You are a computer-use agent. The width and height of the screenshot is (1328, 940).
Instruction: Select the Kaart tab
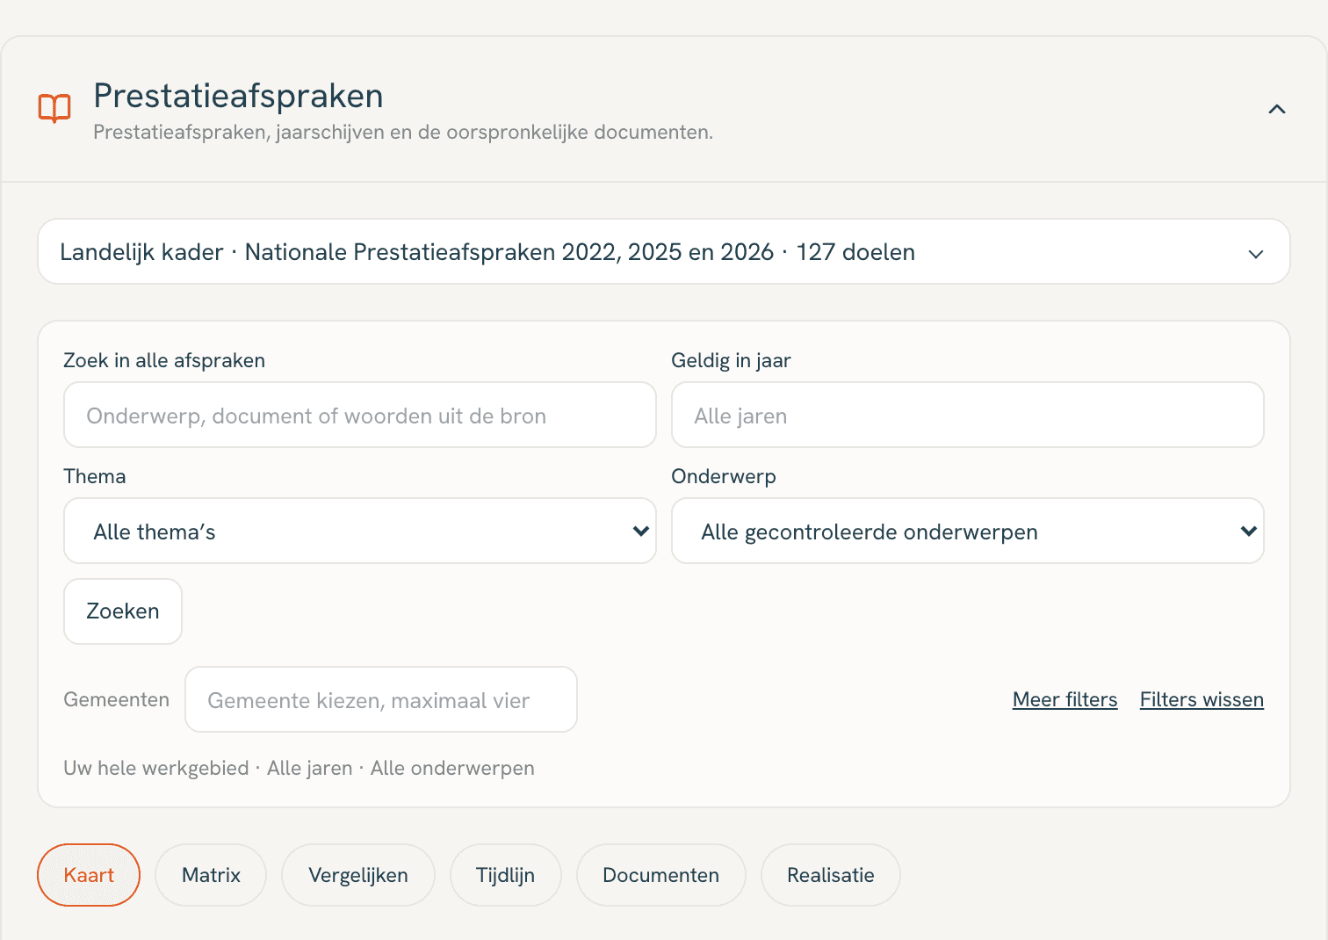click(x=89, y=875)
